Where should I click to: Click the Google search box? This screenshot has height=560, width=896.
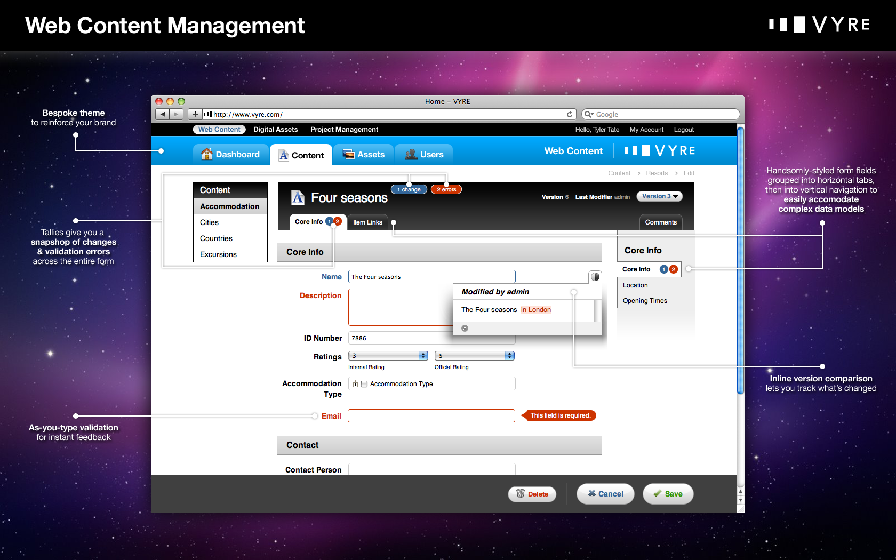pos(661,114)
